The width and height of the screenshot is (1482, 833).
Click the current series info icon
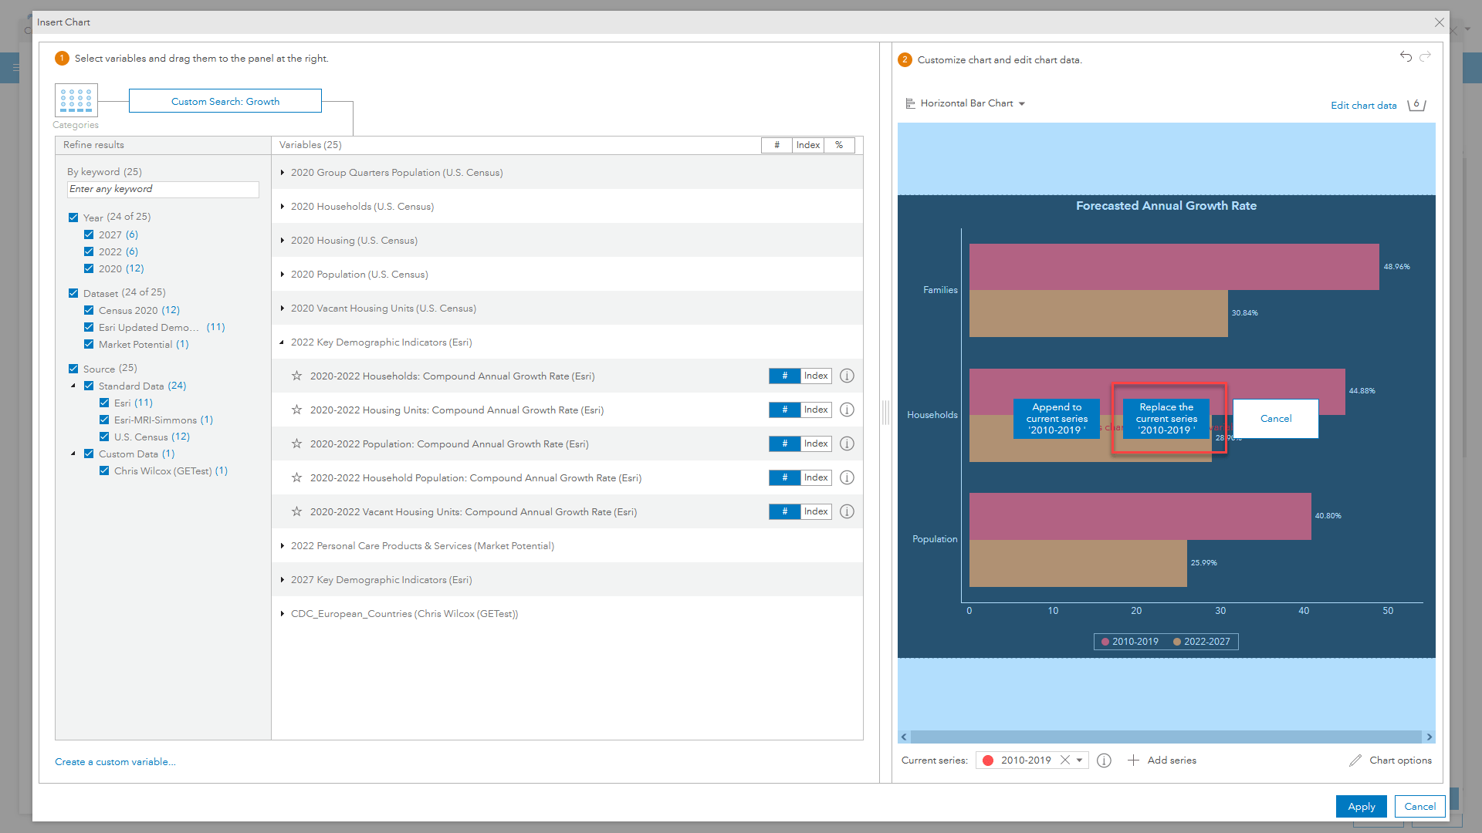click(1104, 760)
